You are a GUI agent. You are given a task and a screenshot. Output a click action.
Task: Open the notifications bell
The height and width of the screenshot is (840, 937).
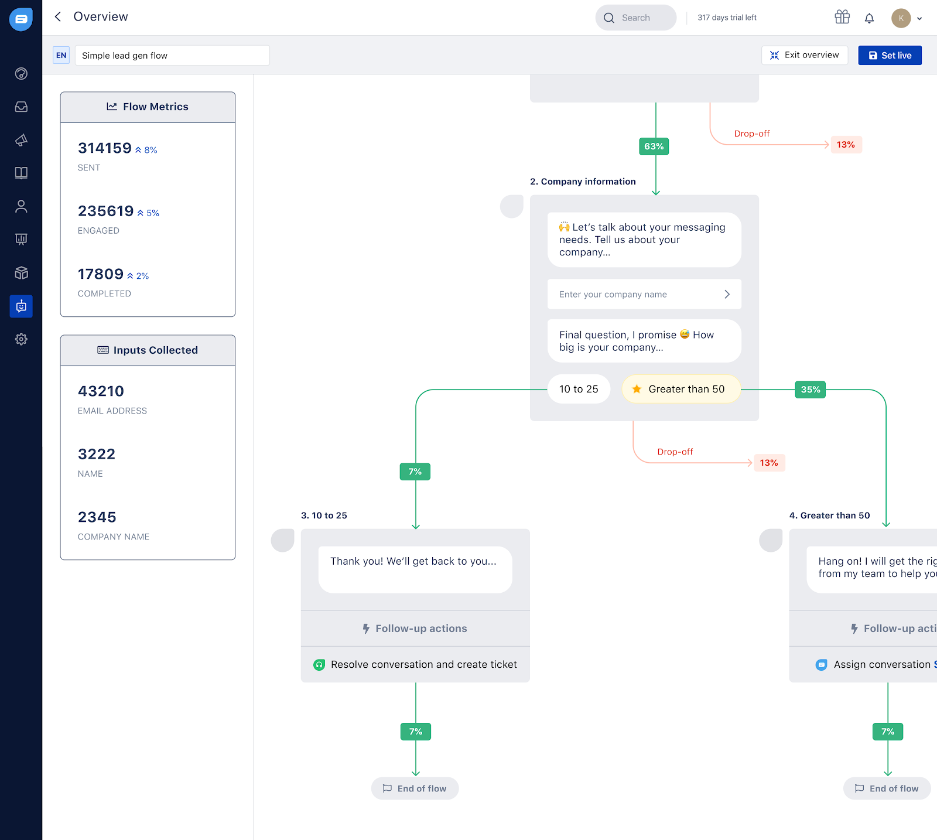(x=869, y=18)
